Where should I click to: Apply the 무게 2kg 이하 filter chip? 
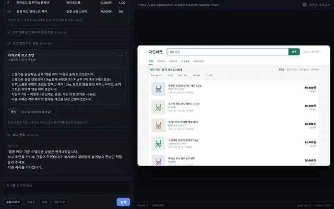click(157, 75)
